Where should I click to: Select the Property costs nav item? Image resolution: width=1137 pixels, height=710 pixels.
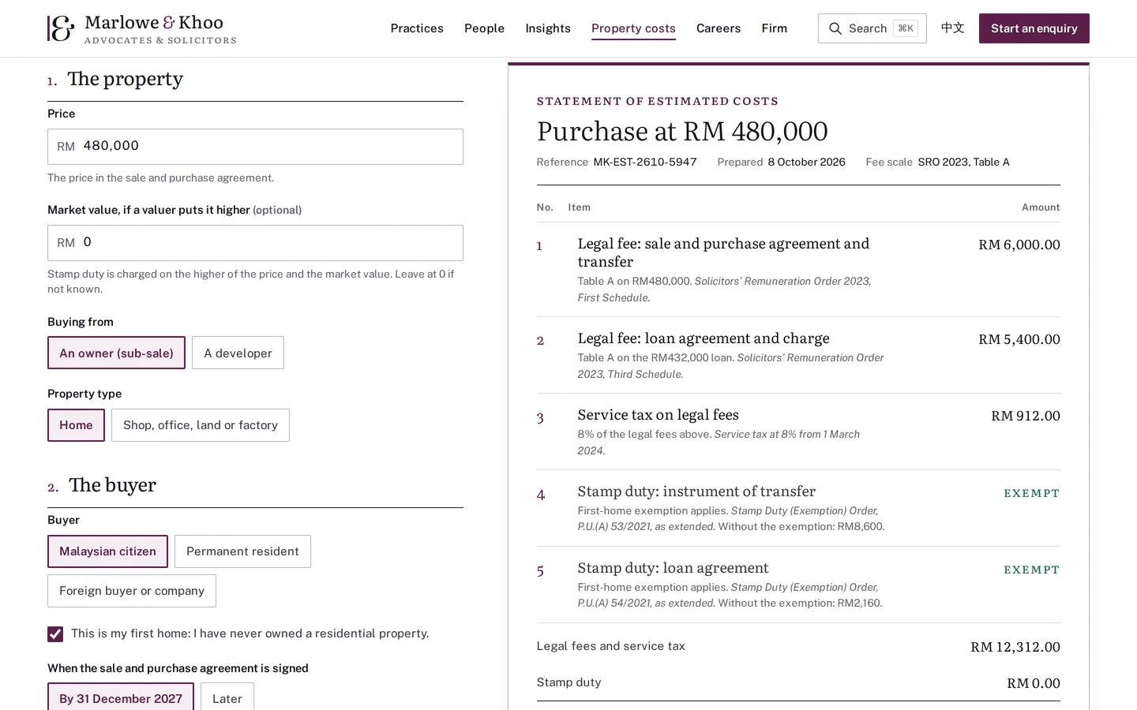pyautogui.click(x=633, y=28)
